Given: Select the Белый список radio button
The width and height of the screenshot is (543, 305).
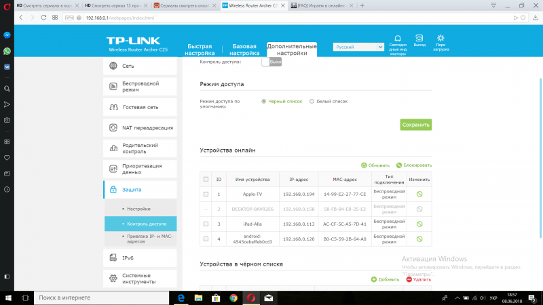Looking at the screenshot, I should click(312, 101).
